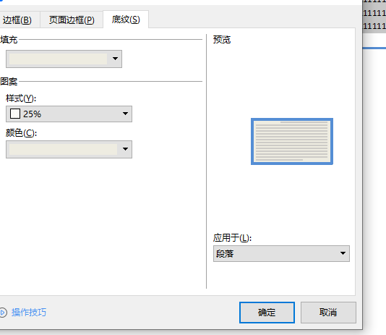Image resolution: width=386 pixels, height=335 pixels.
Task: Open the 页面边框(P) tab
Action: [72, 20]
